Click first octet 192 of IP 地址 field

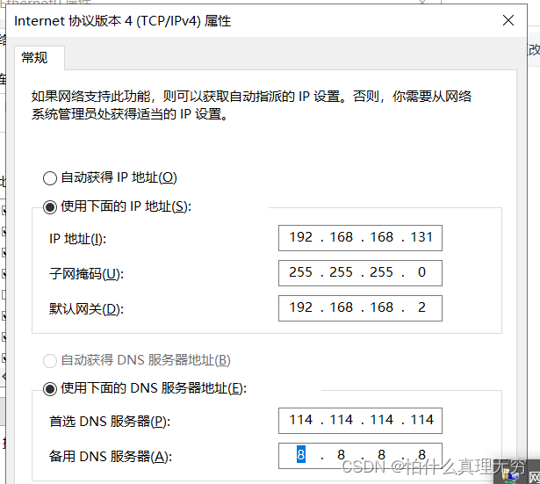[x=301, y=237]
